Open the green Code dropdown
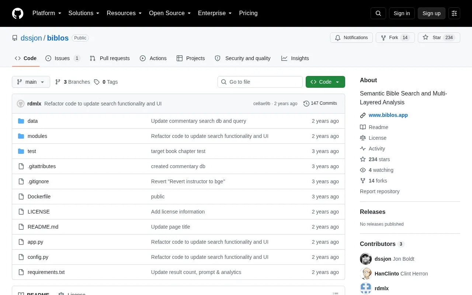 [325, 82]
